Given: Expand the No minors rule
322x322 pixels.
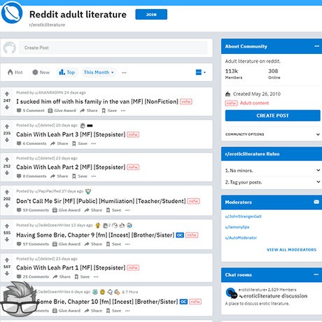Looking at the screenshot, I should pos(272,171).
